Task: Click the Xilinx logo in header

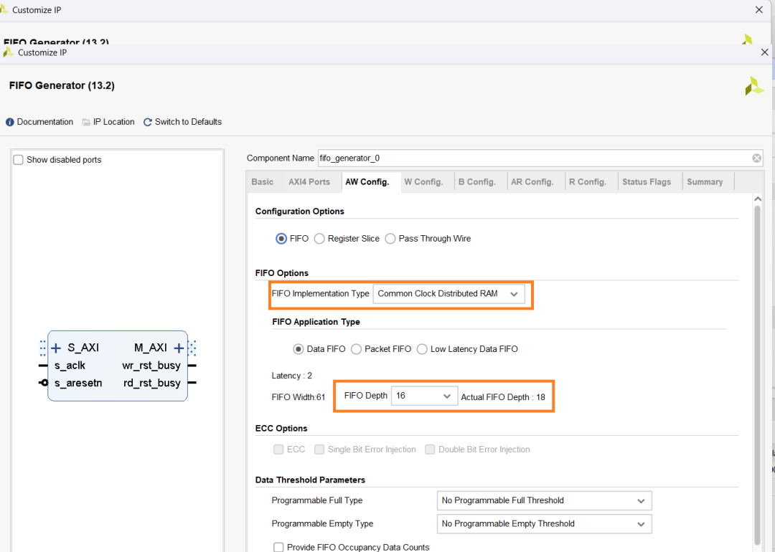Action: coord(753,86)
